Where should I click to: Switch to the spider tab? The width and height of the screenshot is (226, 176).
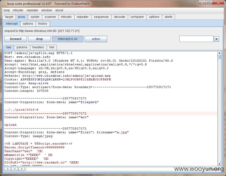coord(35,17)
